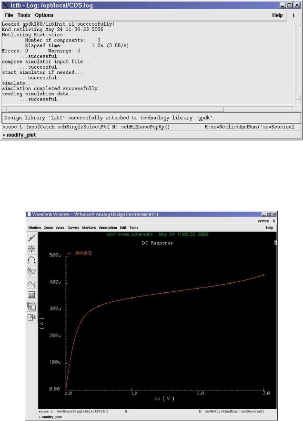
Task: Maximize the icfb log window
Action: coord(289,5)
